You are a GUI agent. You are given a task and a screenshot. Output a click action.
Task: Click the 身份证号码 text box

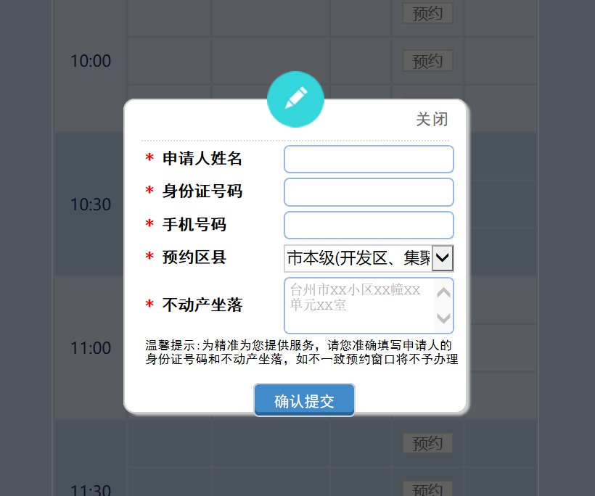[x=369, y=192]
